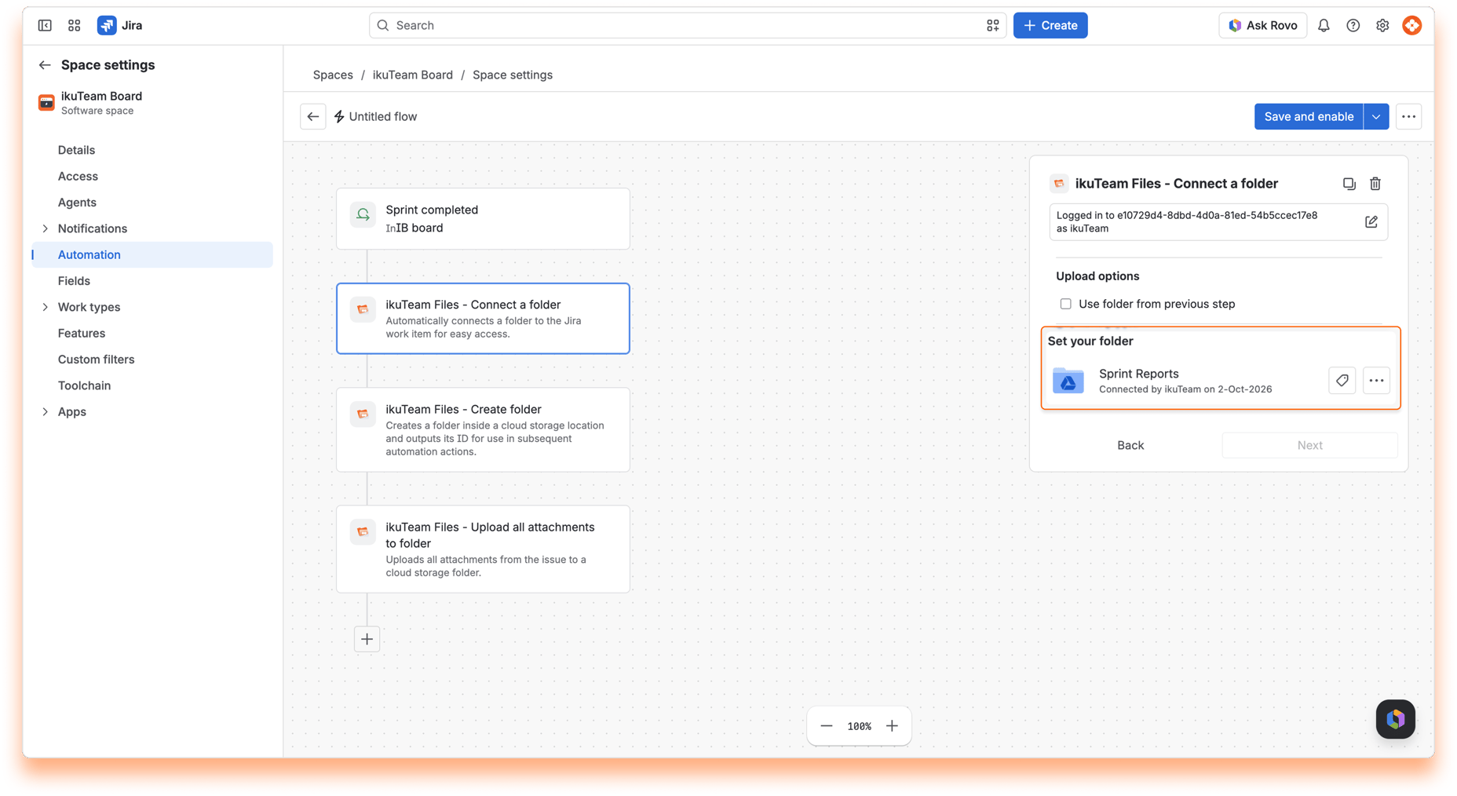
Task: Click the Jira logo
Action: point(120,25)
